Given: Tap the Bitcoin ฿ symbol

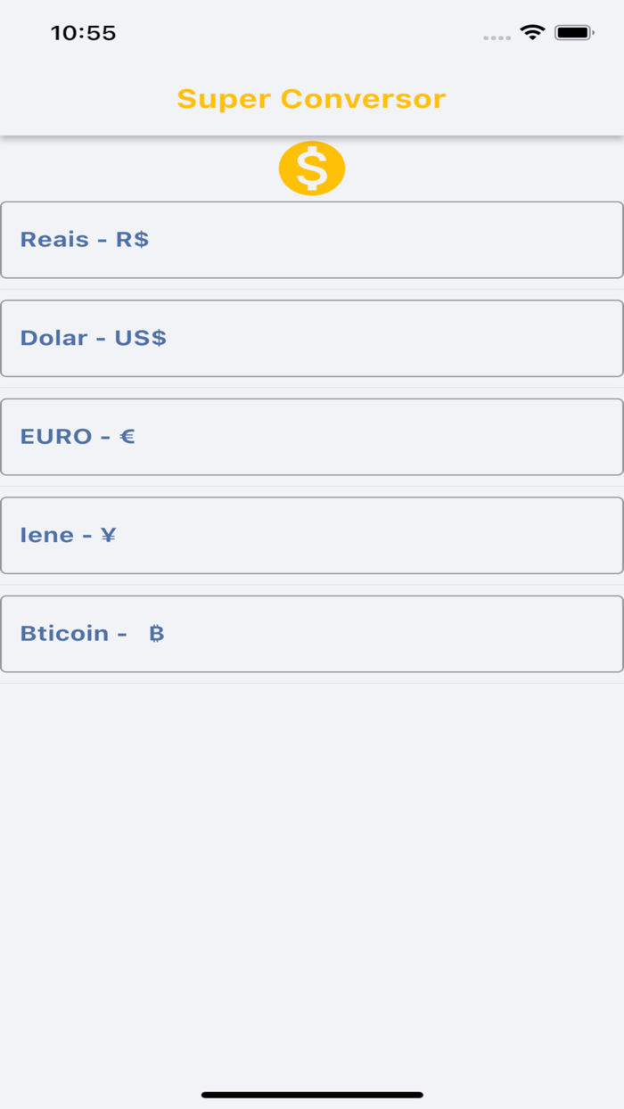Looking at the screenshot, I should [x=157, y=634].
